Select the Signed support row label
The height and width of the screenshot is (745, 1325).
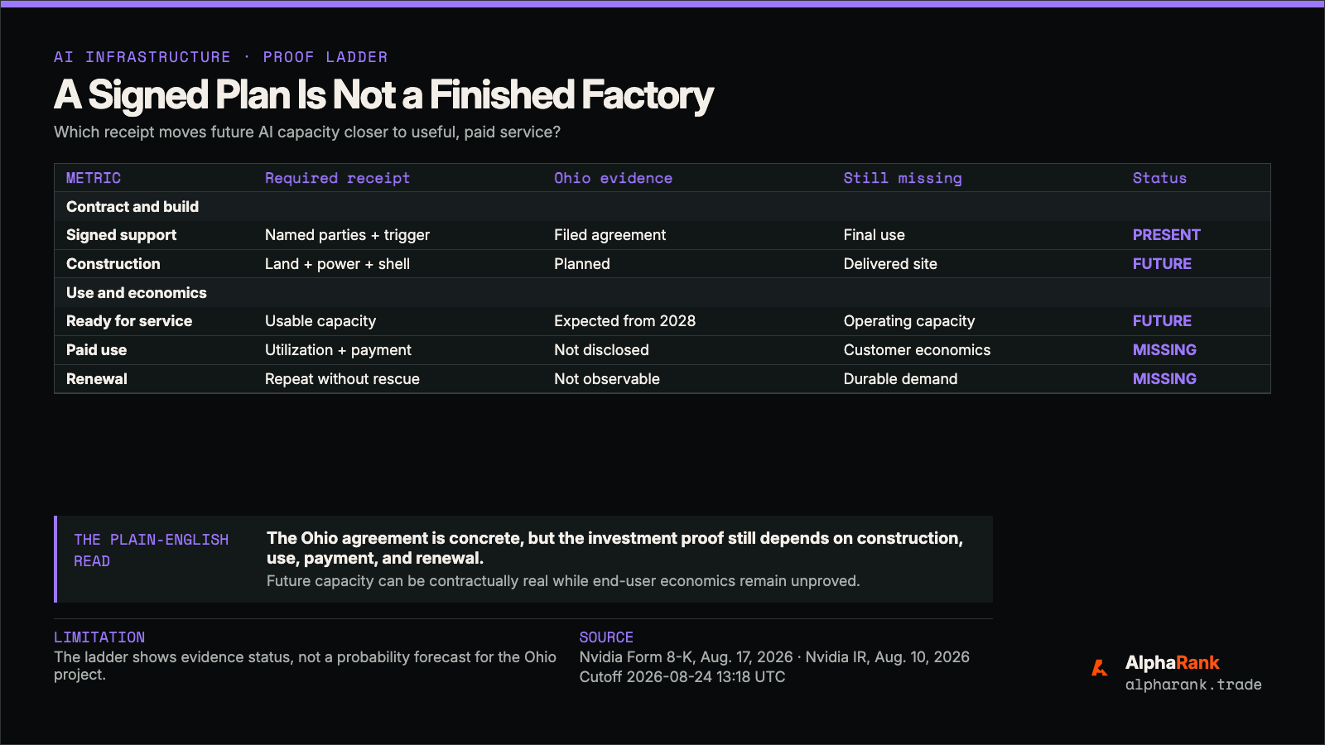coord(121,235)
